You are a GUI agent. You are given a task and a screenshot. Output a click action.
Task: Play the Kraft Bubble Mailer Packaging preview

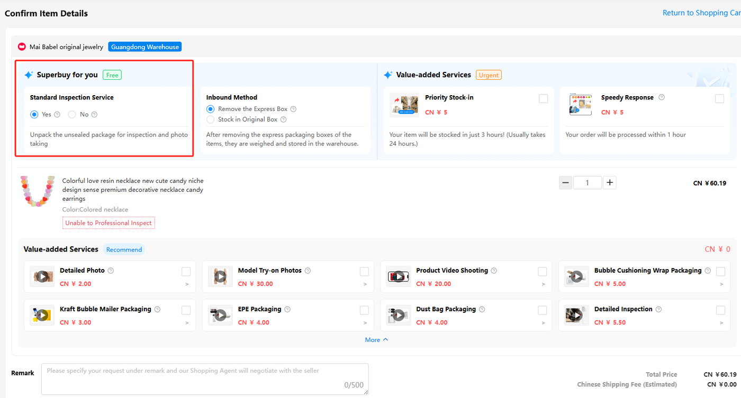(42, 316)
